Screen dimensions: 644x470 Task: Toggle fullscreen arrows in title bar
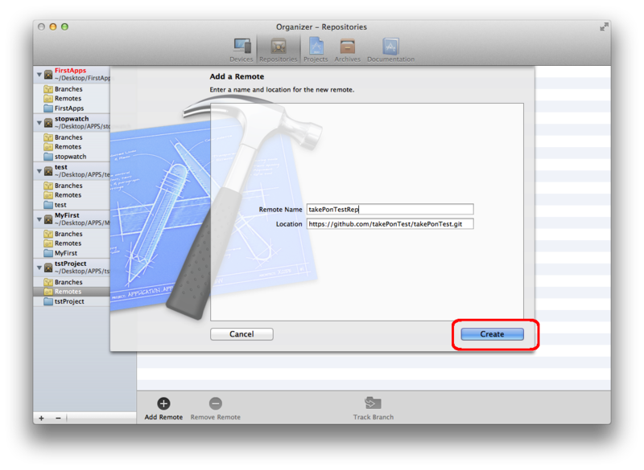click(x=604, y=27)
